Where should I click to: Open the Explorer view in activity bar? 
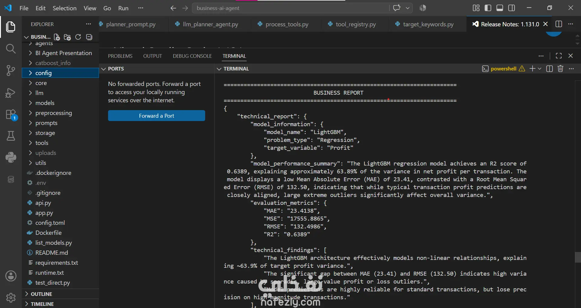click(x=11, y=27)
